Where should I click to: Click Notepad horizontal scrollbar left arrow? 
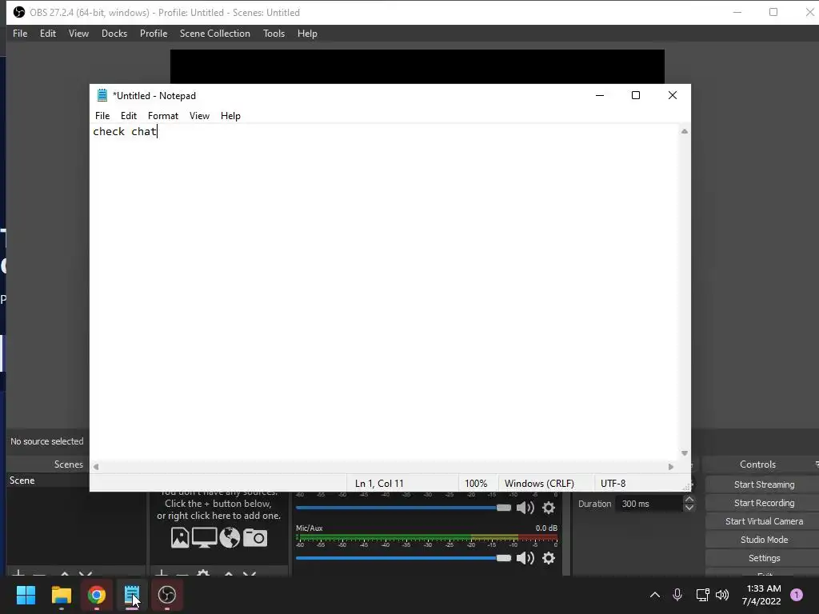(96, 467)
